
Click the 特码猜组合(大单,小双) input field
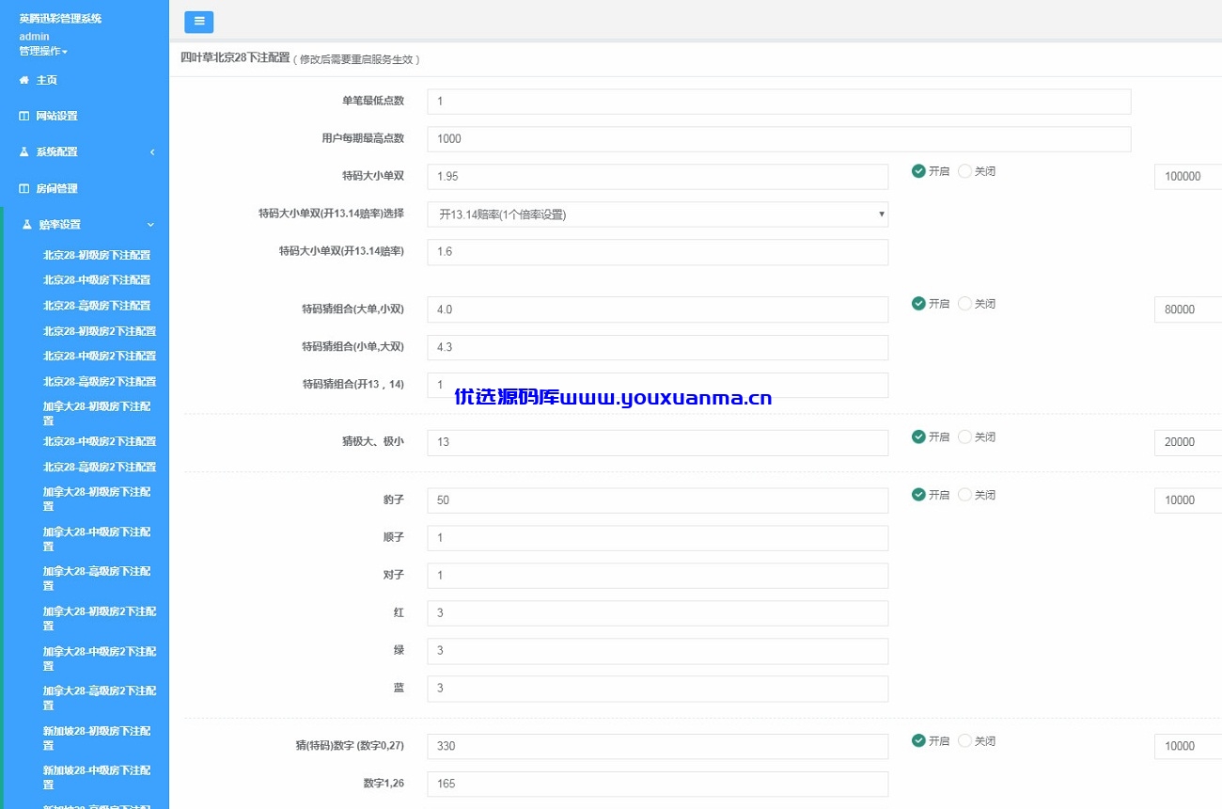tap(658, 309)
